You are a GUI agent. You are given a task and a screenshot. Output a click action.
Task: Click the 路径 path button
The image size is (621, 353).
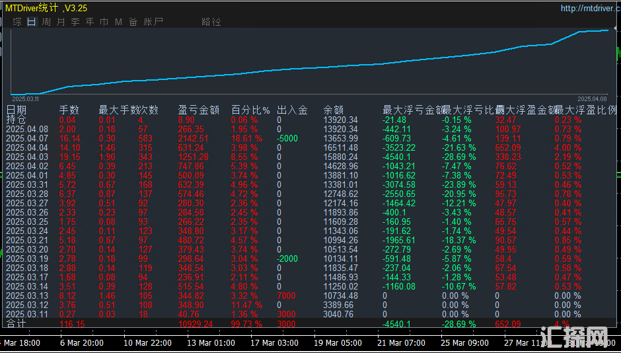(211, 22)
